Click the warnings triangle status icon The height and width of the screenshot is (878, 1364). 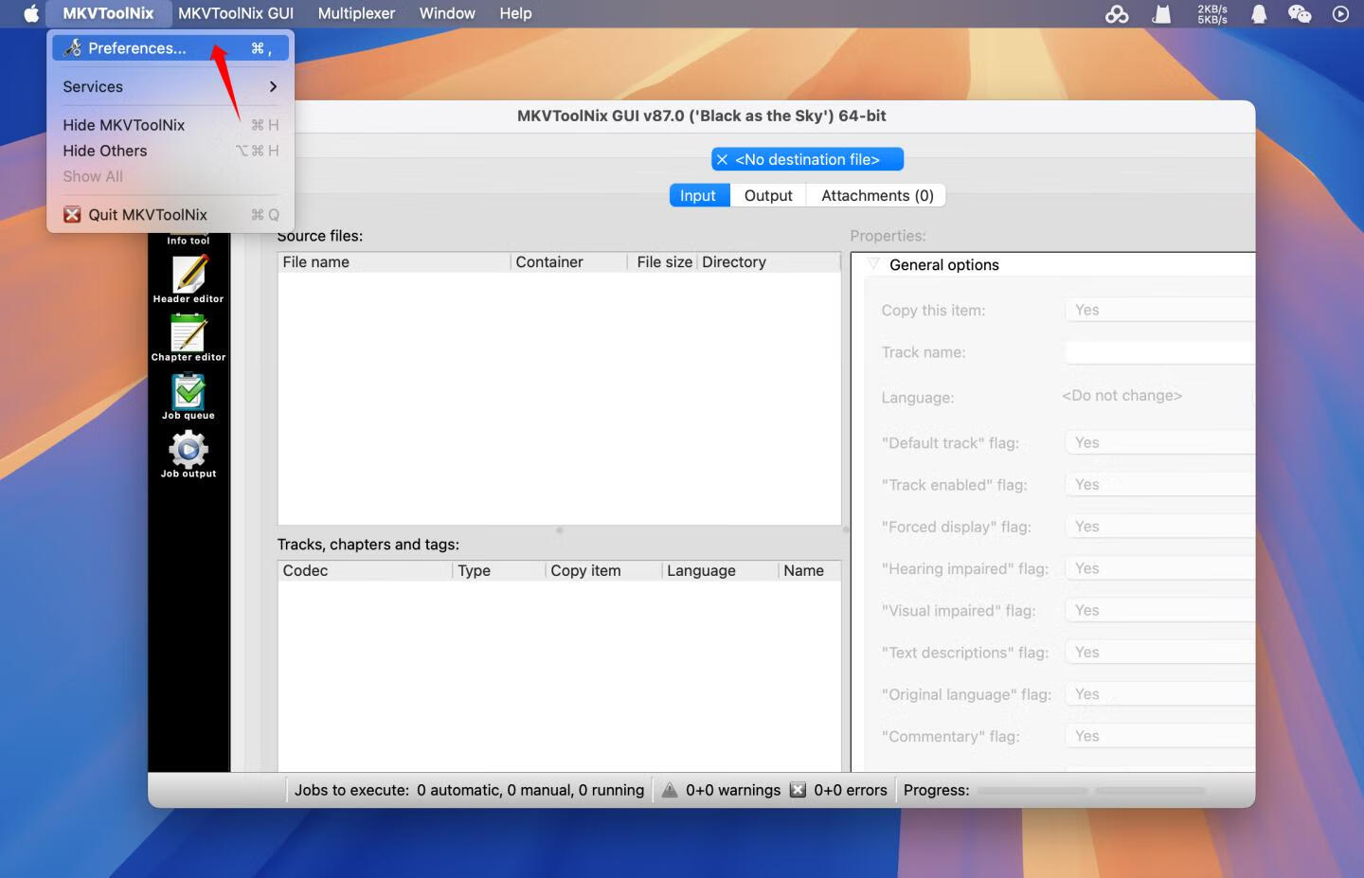tap(670, 790)
